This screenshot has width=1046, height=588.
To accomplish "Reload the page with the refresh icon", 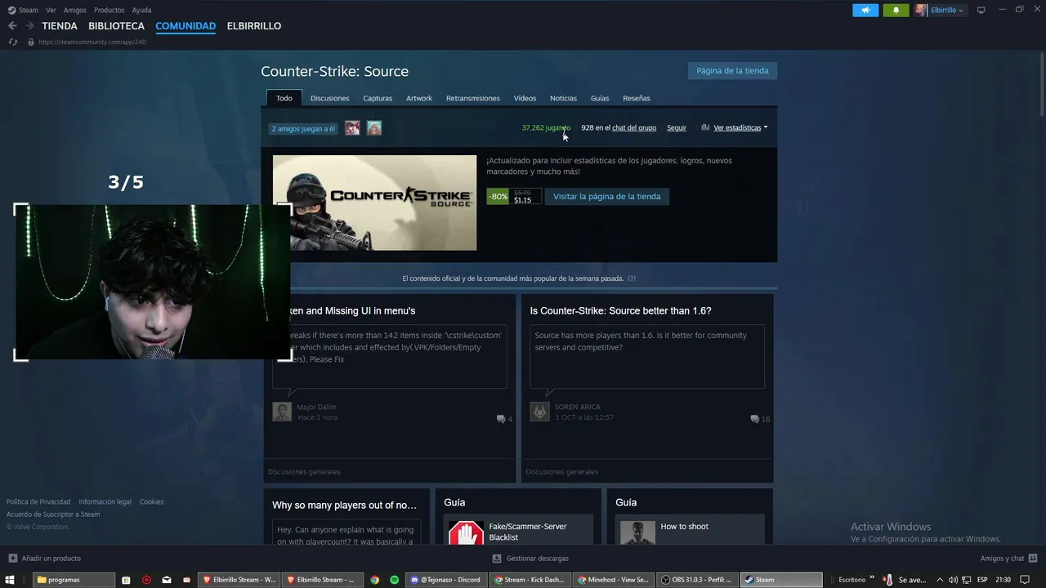I will (x=12, y=42).
